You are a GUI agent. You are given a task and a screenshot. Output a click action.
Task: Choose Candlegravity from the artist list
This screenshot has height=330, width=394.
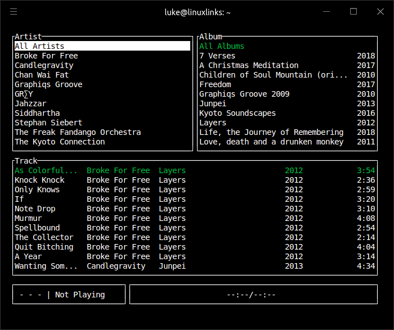44,65
